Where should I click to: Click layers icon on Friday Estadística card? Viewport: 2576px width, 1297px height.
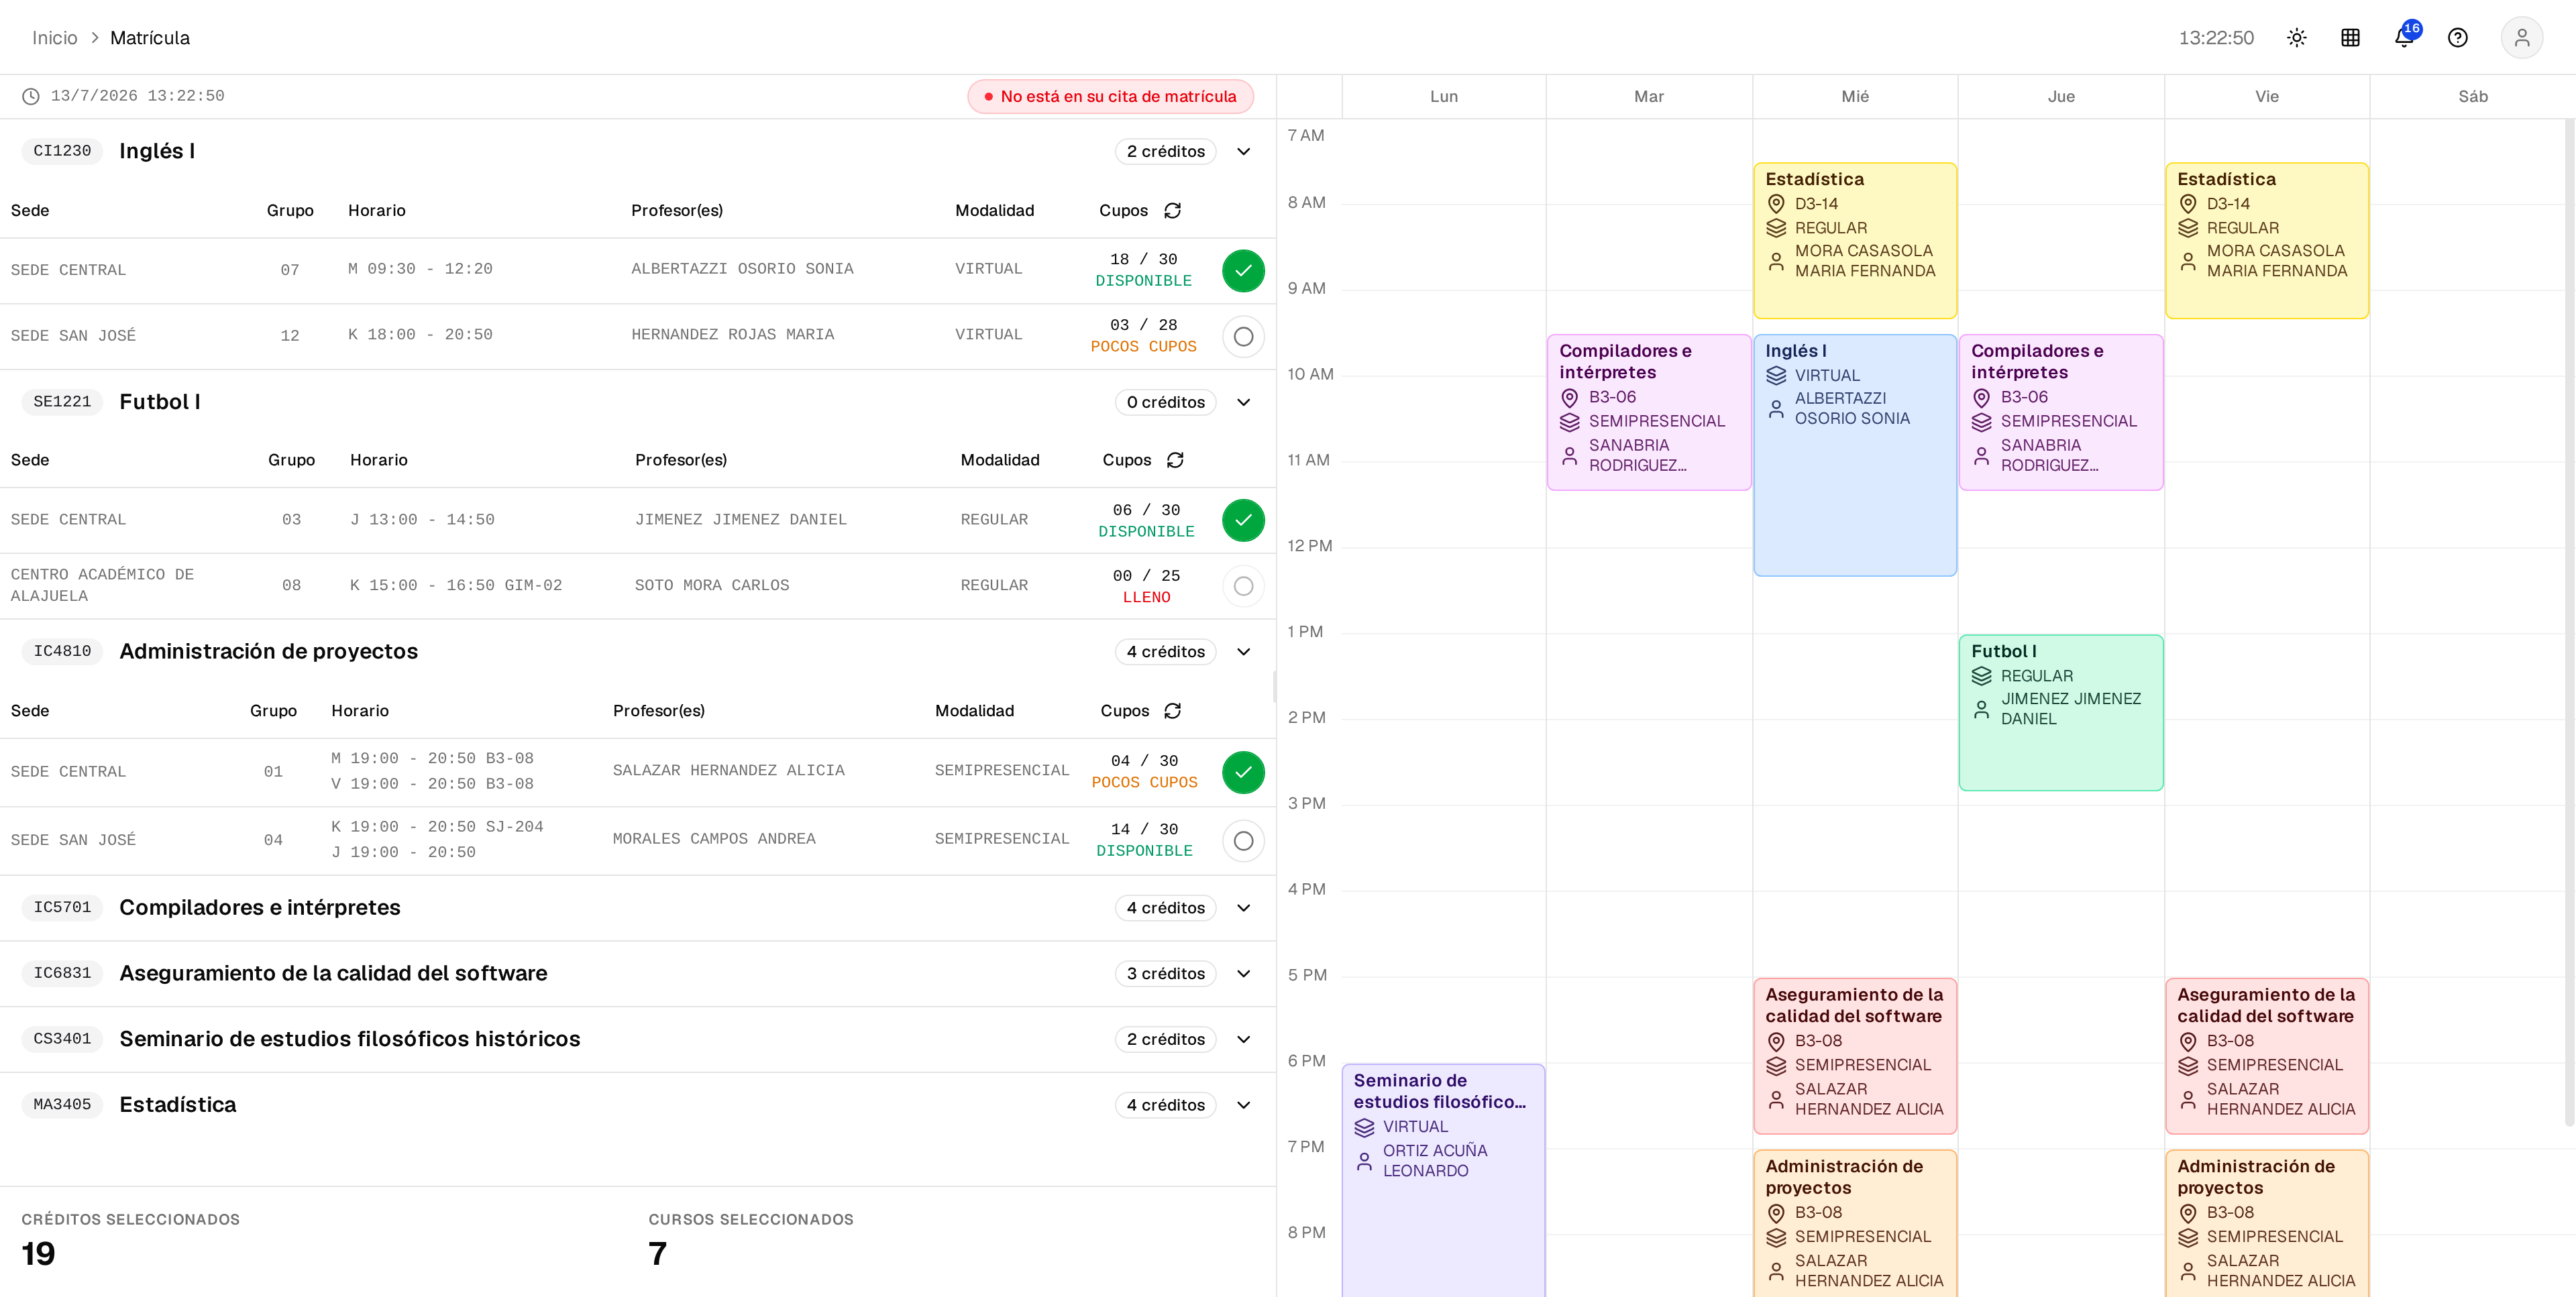pyautogui.click(x=2188, y=229)
